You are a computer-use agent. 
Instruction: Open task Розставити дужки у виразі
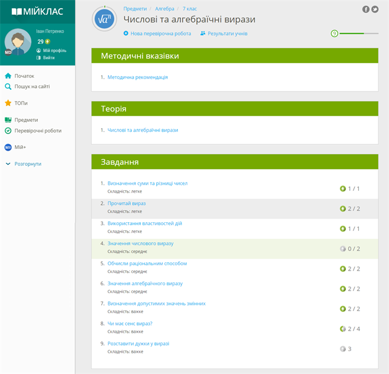138,344
